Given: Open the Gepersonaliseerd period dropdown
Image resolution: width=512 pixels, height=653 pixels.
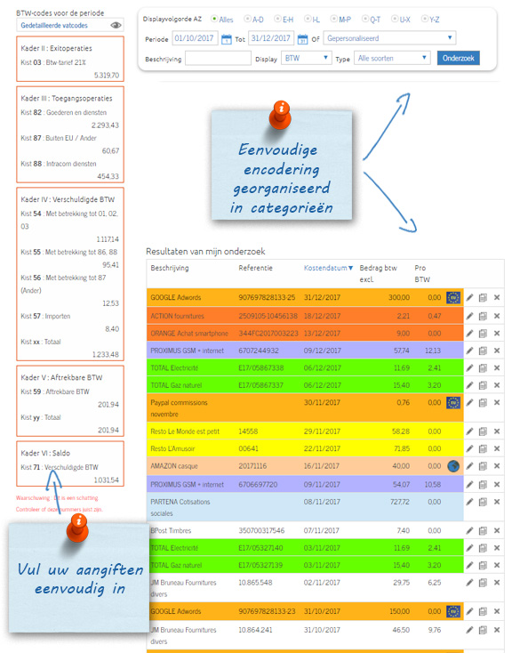Looking at the screenshot, I should coord(389,38).
